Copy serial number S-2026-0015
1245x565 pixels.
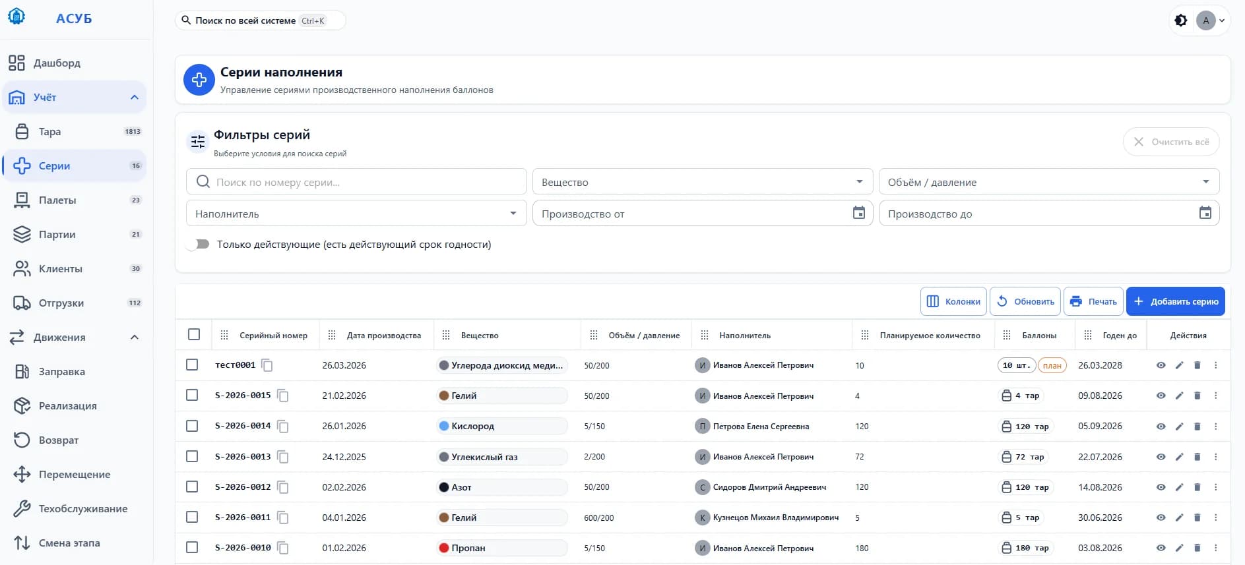click(x=283, y=396)
